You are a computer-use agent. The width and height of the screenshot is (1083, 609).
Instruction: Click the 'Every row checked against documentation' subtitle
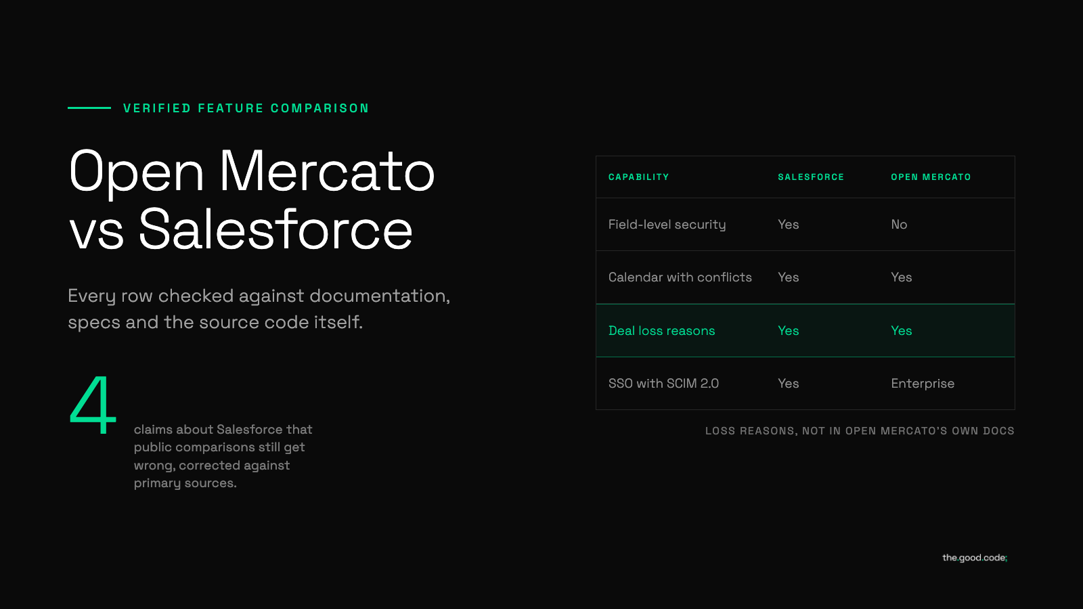pos(259,309)
